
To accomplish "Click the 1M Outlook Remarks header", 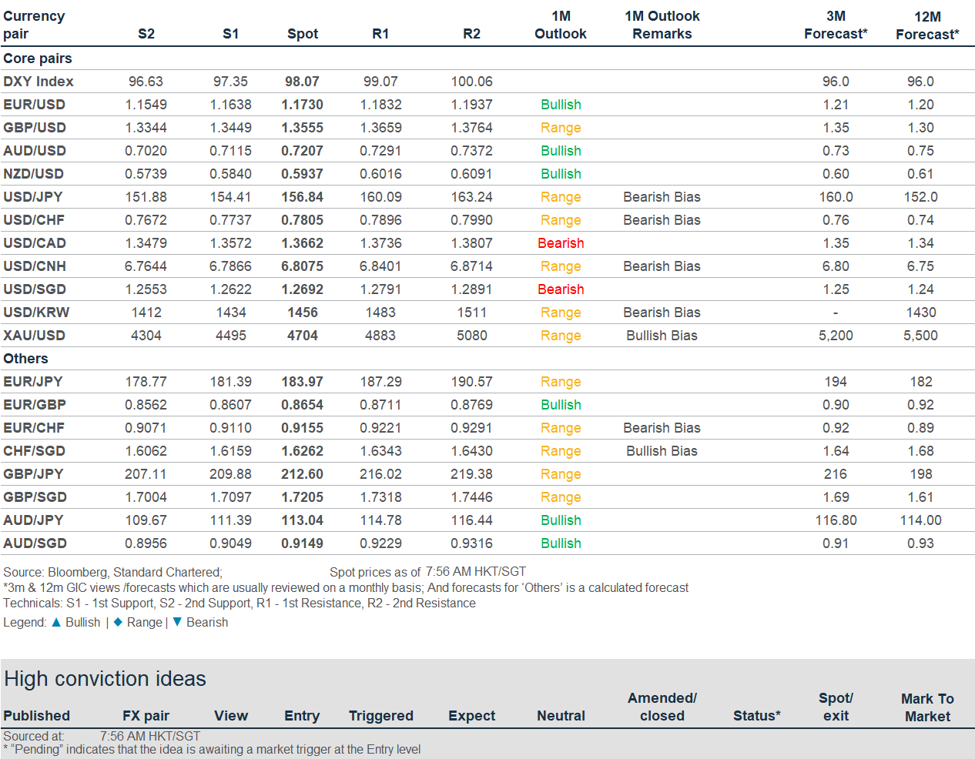I will [x=662, y=25].
